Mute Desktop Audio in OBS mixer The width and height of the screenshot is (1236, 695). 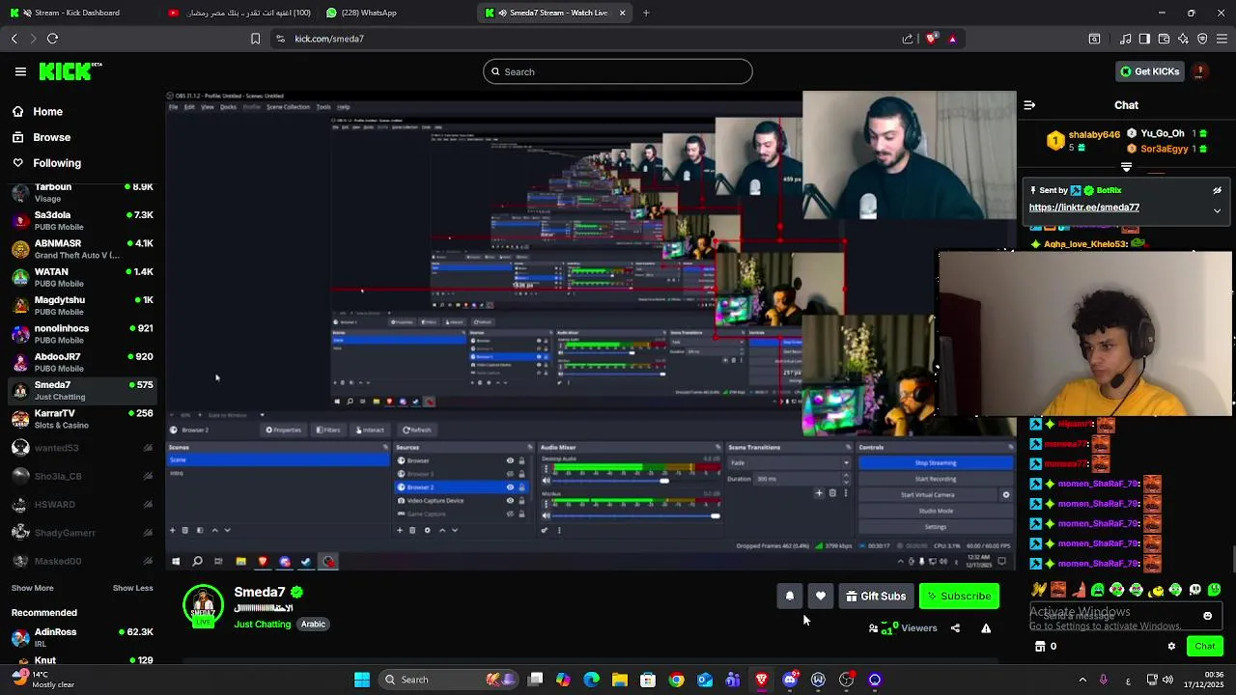[x=546, y=480]
